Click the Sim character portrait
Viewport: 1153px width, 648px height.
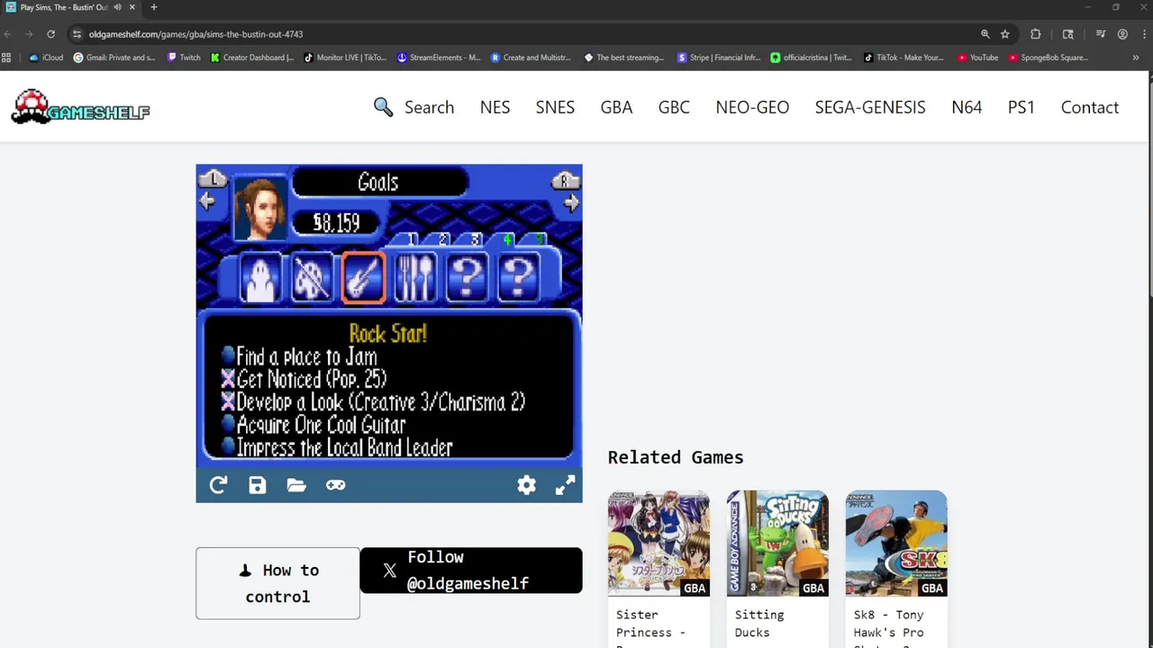(261, 208)
